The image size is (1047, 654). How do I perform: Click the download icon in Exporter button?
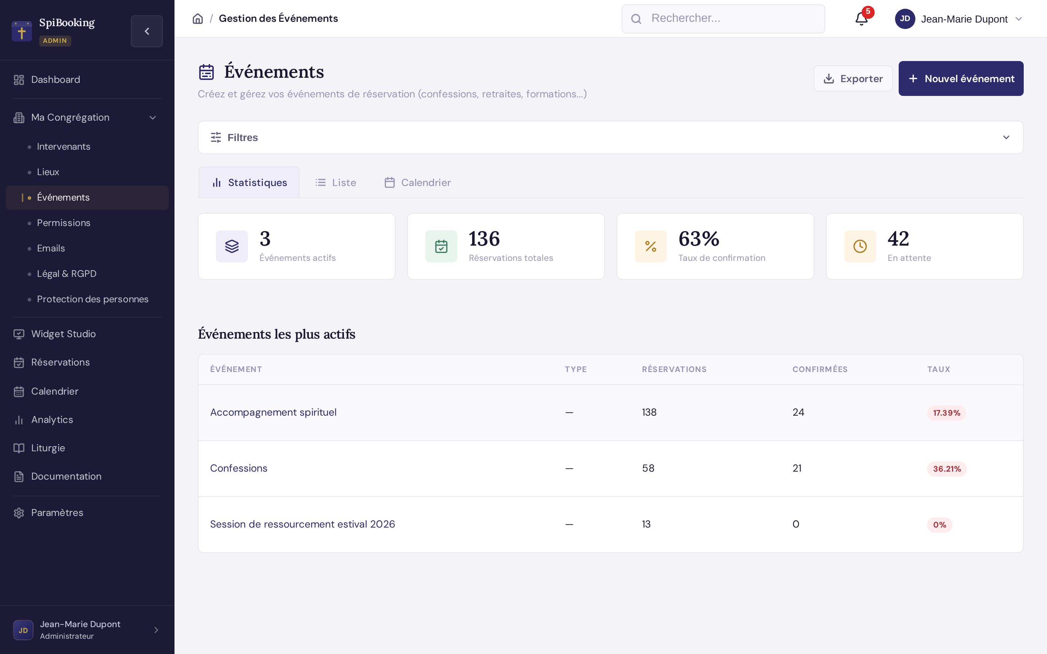[x=829, y=78]
